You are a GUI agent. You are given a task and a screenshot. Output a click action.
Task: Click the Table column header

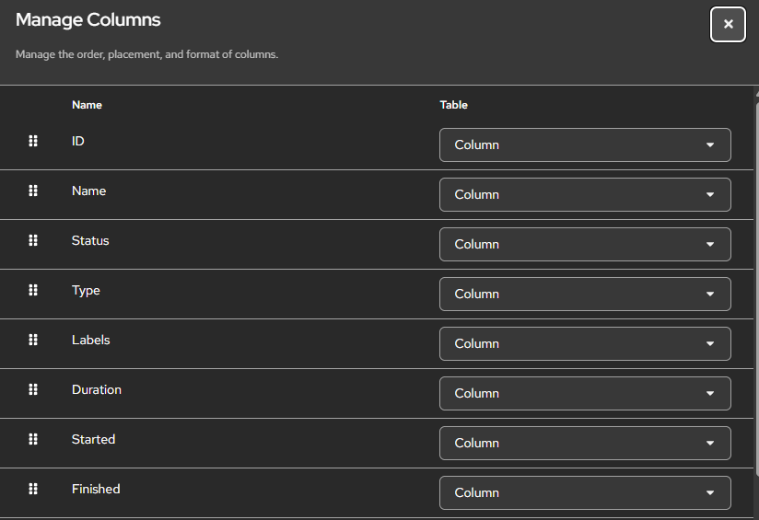pyautogui.click(x=453, y=105)
